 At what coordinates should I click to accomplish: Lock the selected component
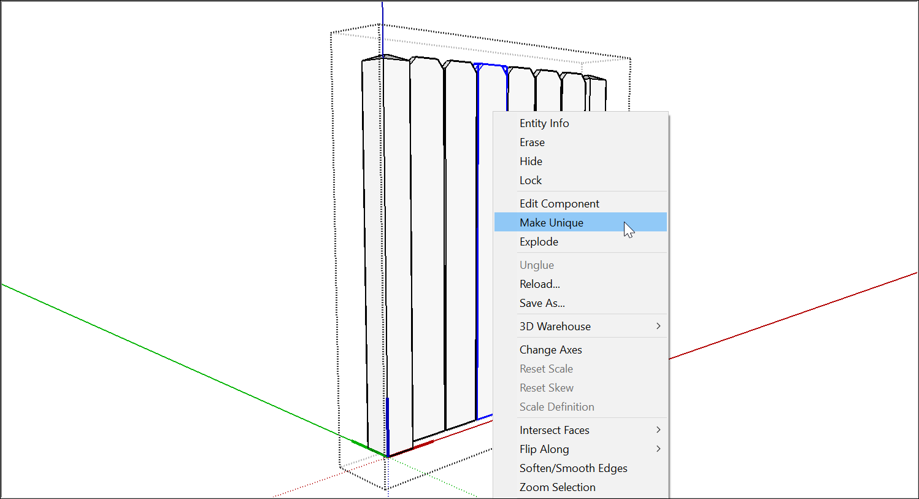click(530, 180)
